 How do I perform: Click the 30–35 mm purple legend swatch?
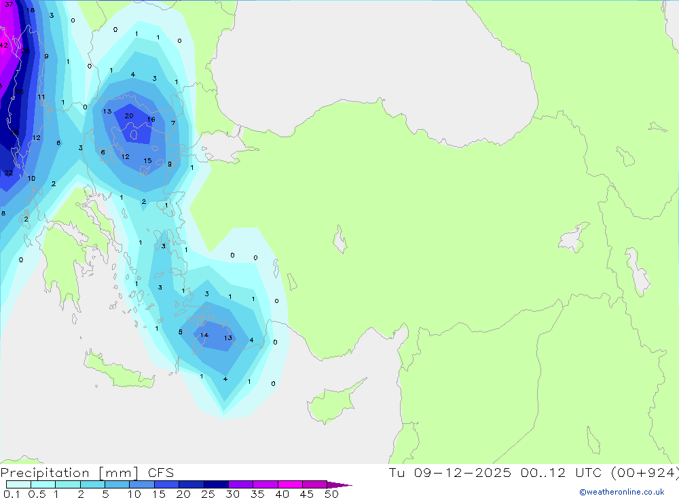click(240, 484)
